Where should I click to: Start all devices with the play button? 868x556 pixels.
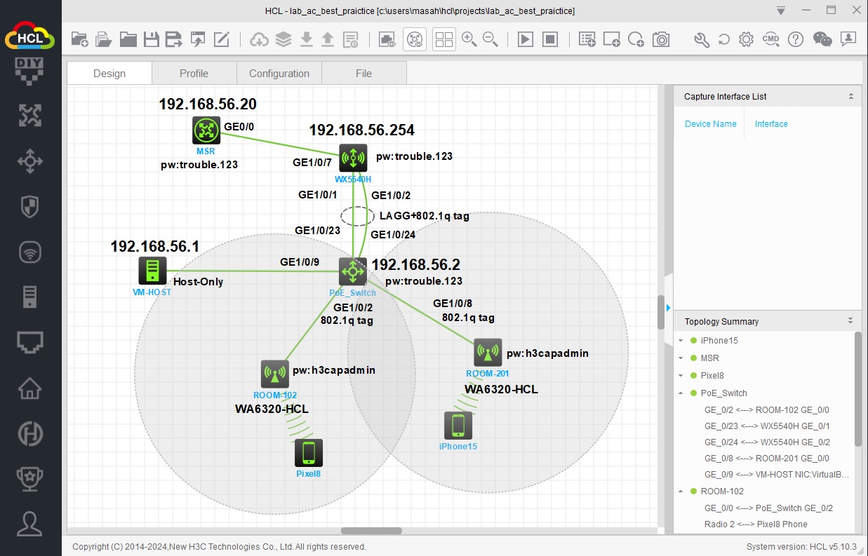click(526, 39)
